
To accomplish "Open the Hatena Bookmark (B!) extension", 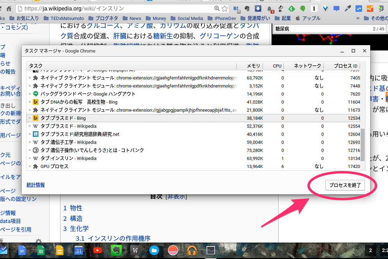I will [x=237, y=9].
